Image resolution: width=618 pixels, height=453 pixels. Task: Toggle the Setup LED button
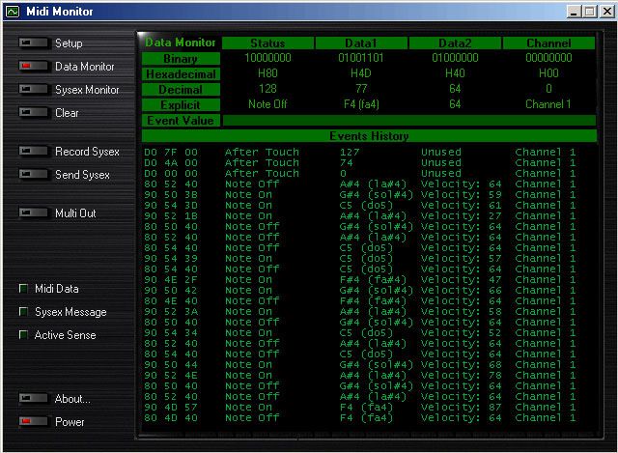click(34, 42)
